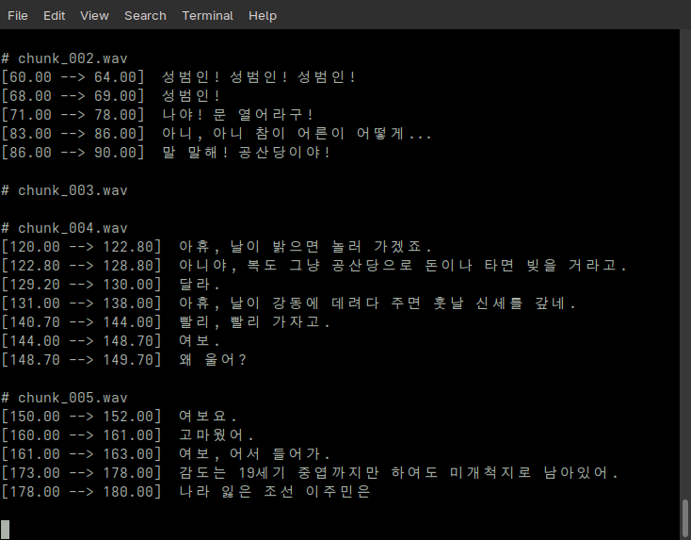Viewport: 691px width, 540px height.
Task: Click the timestamp '[120.00 --> 122.80]'
Action: pyautogui.click(x=81, y=247)
